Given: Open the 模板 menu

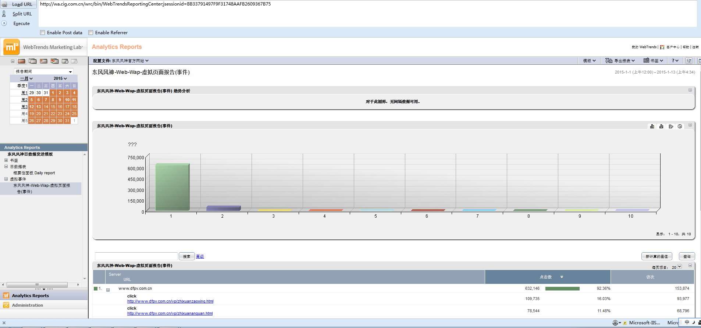Looking at the screenshot, I should pyautogui.click(x=590, y=61).
